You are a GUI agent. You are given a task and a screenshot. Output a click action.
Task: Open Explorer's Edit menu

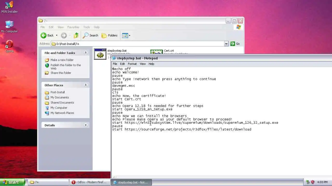point(51,27)
